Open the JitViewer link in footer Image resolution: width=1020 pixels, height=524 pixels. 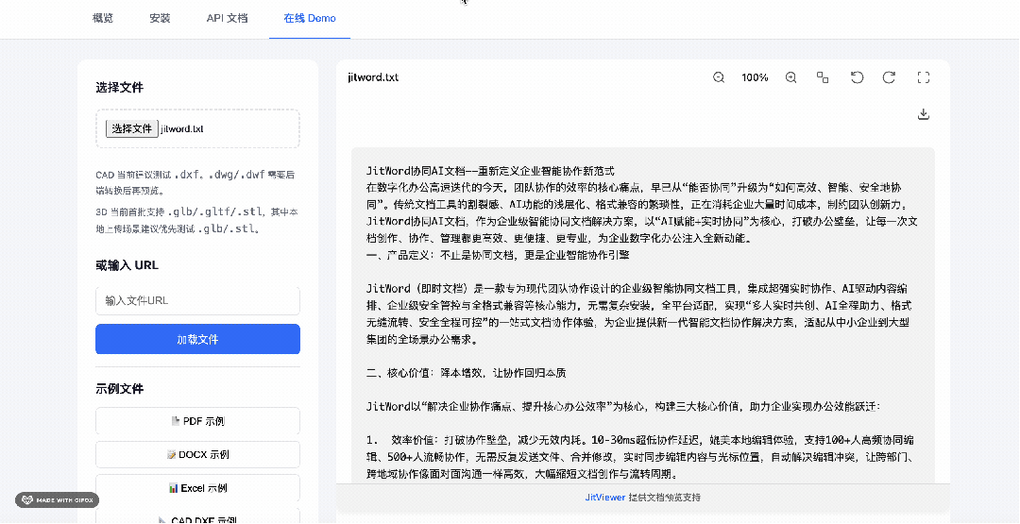(605, 498)
